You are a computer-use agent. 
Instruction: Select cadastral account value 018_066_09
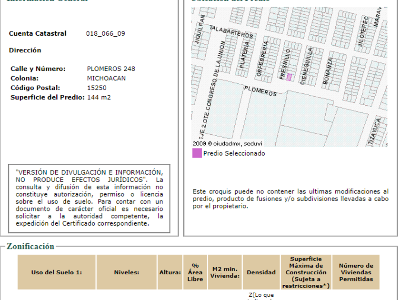click(105, 34)
